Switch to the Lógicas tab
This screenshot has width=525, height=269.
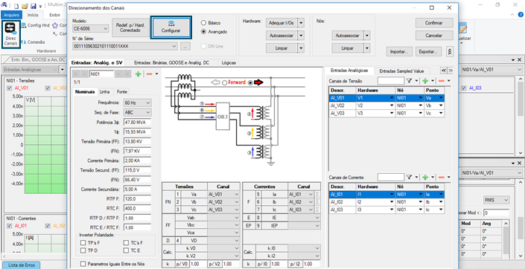[229, 62]
